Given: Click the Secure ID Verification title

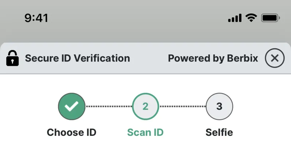Looking at the screenshot, I should click(77, 58).
